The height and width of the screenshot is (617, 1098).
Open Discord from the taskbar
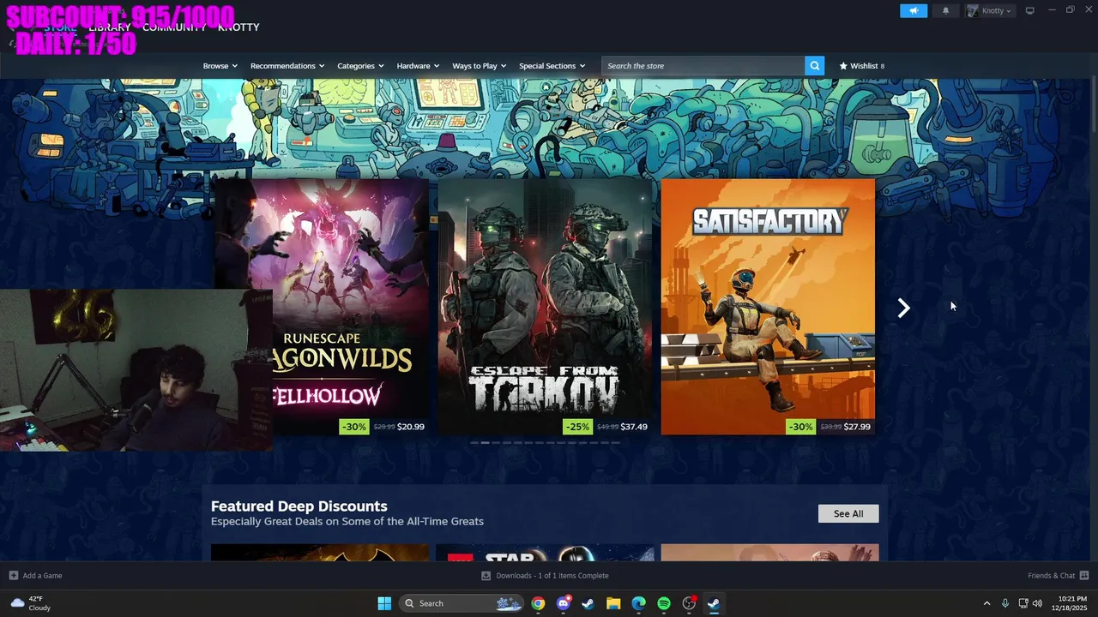pyautogui.click(x=564, y=603)
